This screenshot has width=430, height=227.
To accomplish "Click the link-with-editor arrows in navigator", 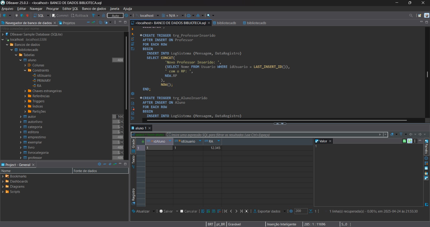I will point(94,22).
